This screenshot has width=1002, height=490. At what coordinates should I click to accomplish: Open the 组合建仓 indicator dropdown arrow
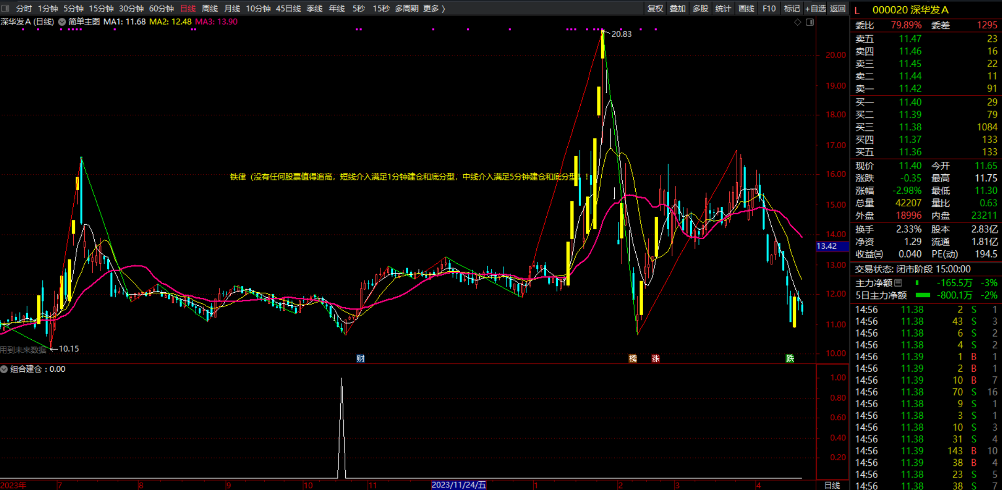(4, 369)
